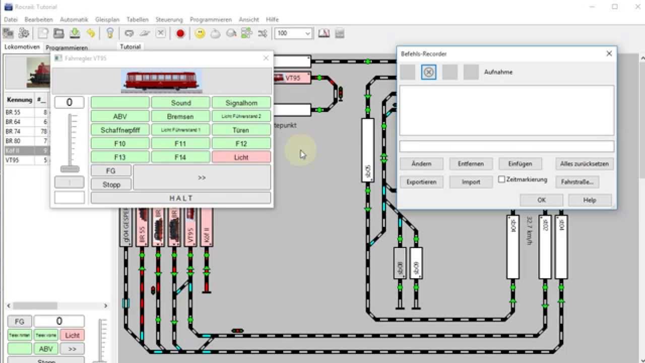The height and width of the screenshot is (363, 645).
Task: Toggle the Signalhorn function button
Action: pyautogui.click(x=241, y=103)
